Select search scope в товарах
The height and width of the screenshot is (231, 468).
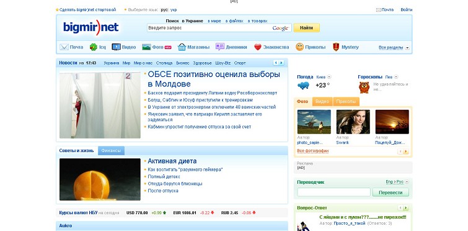257,21
